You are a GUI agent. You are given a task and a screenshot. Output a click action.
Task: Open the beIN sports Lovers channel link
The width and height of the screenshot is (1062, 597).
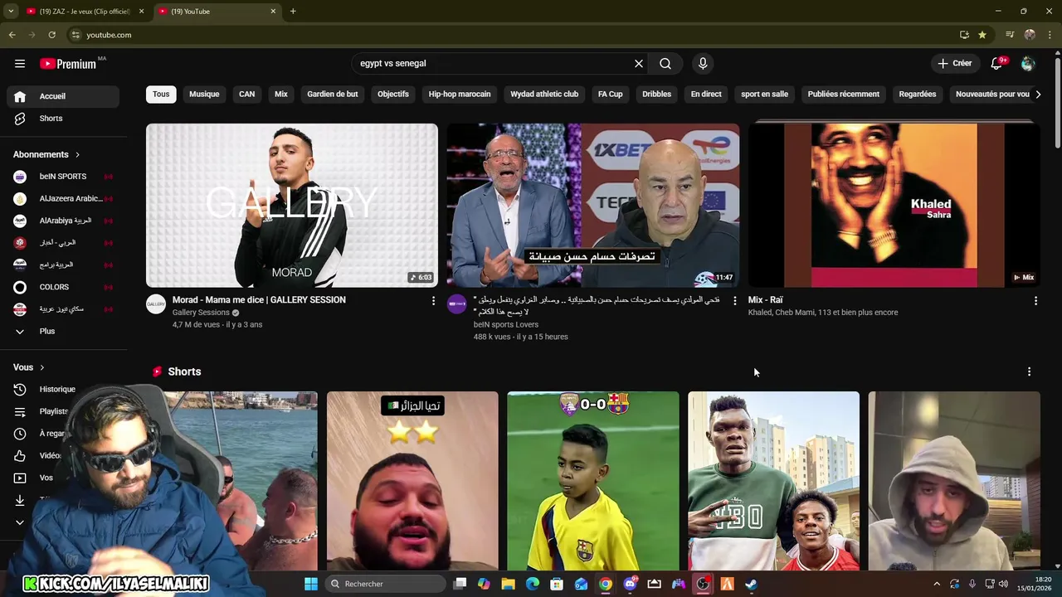click(506, 324)
